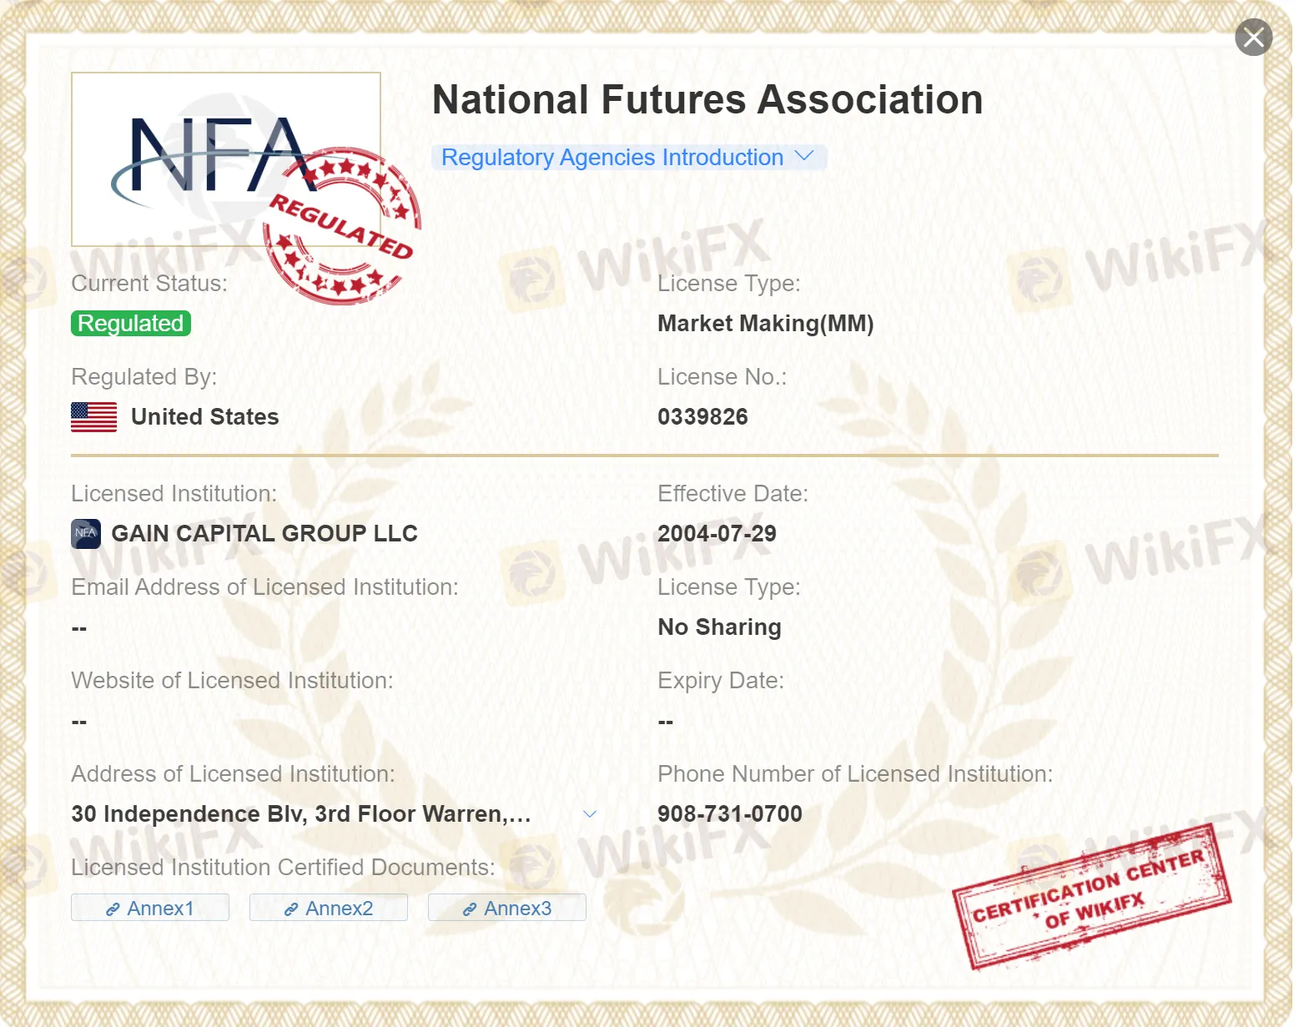Click the green Regulated status badge
This screenshot has height=1027, width=1299.
tap(131, 324)
